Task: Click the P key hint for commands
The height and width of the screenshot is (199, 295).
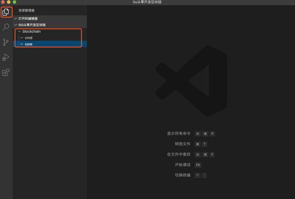Action: [x=212, y=134]
